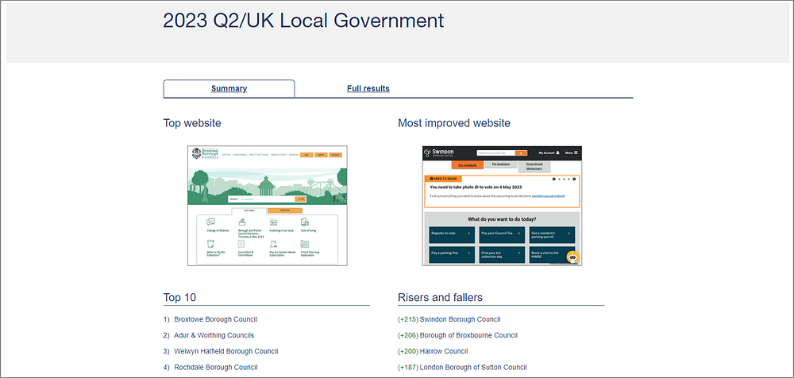The image size is (794, 378).
Task: Click the 2023 Q2/UK Local Government title
Action: (x=303, y=21)
